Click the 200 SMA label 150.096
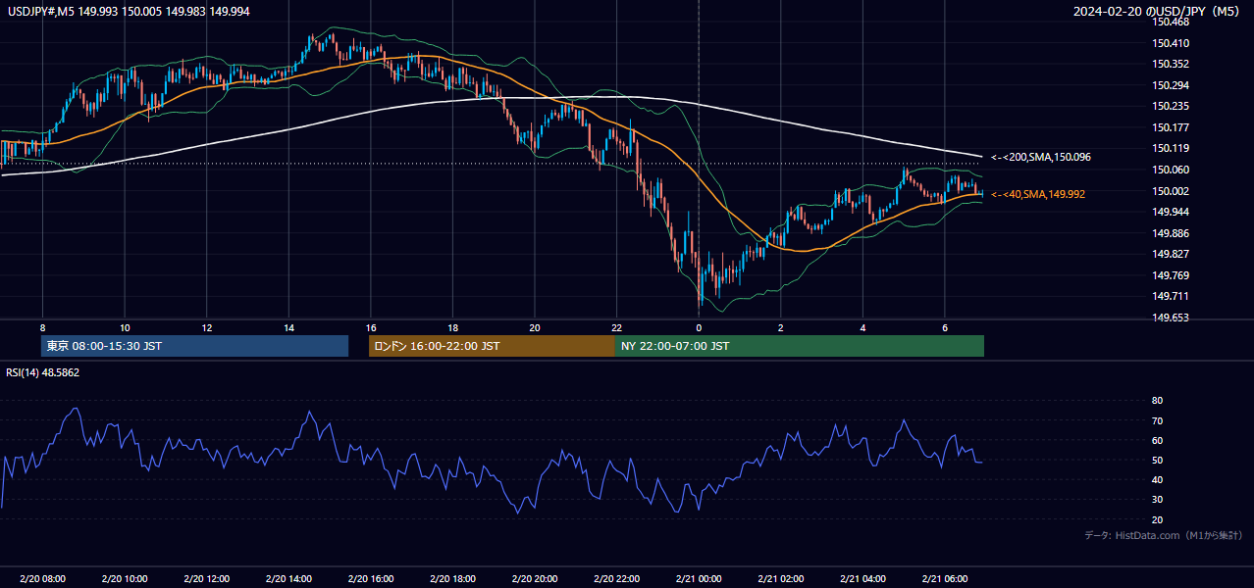1254x588 pixels. [1041, 157]
